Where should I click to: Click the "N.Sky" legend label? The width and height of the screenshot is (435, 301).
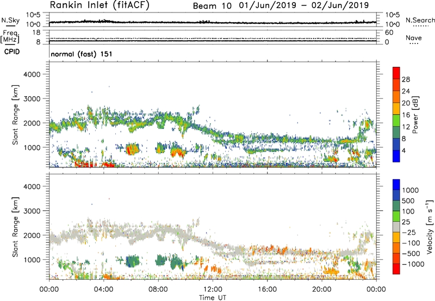coord(10,20)
